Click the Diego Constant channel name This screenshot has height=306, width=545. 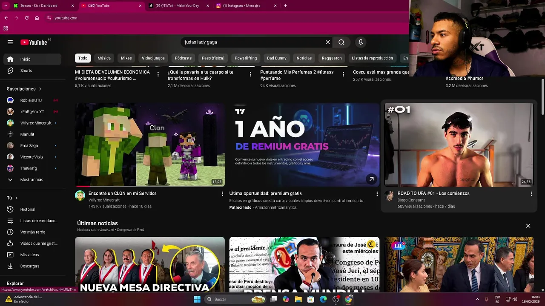click(411, 200)
